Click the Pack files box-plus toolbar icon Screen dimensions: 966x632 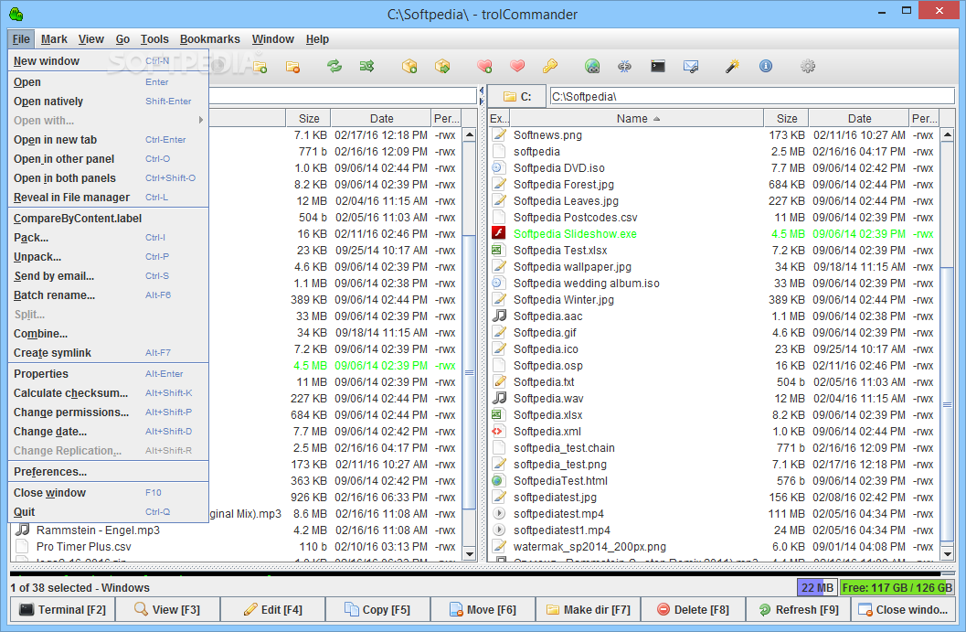[409, 66]
